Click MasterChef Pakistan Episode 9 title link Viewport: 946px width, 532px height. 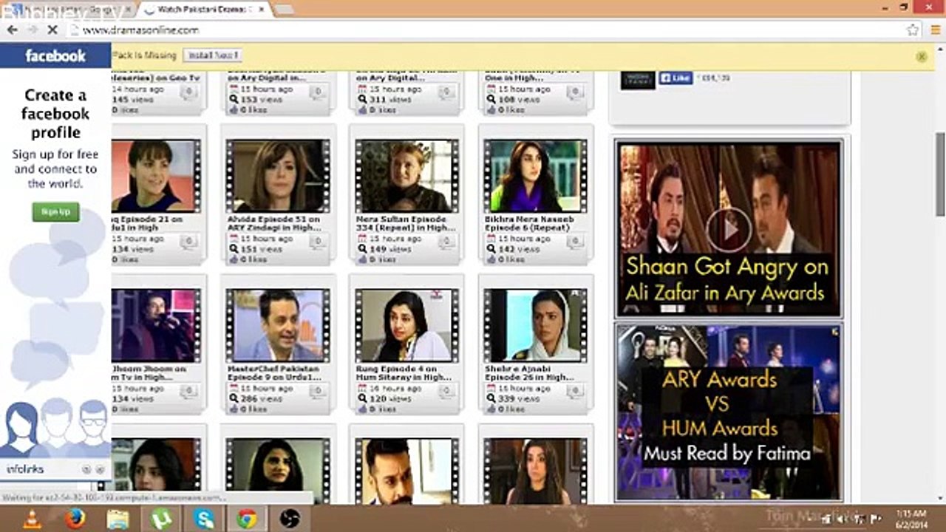click(274, 373)
